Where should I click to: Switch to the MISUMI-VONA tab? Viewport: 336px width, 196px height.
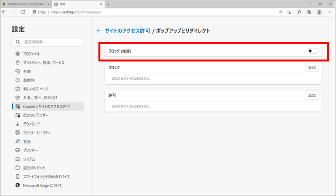pos(25,4)
